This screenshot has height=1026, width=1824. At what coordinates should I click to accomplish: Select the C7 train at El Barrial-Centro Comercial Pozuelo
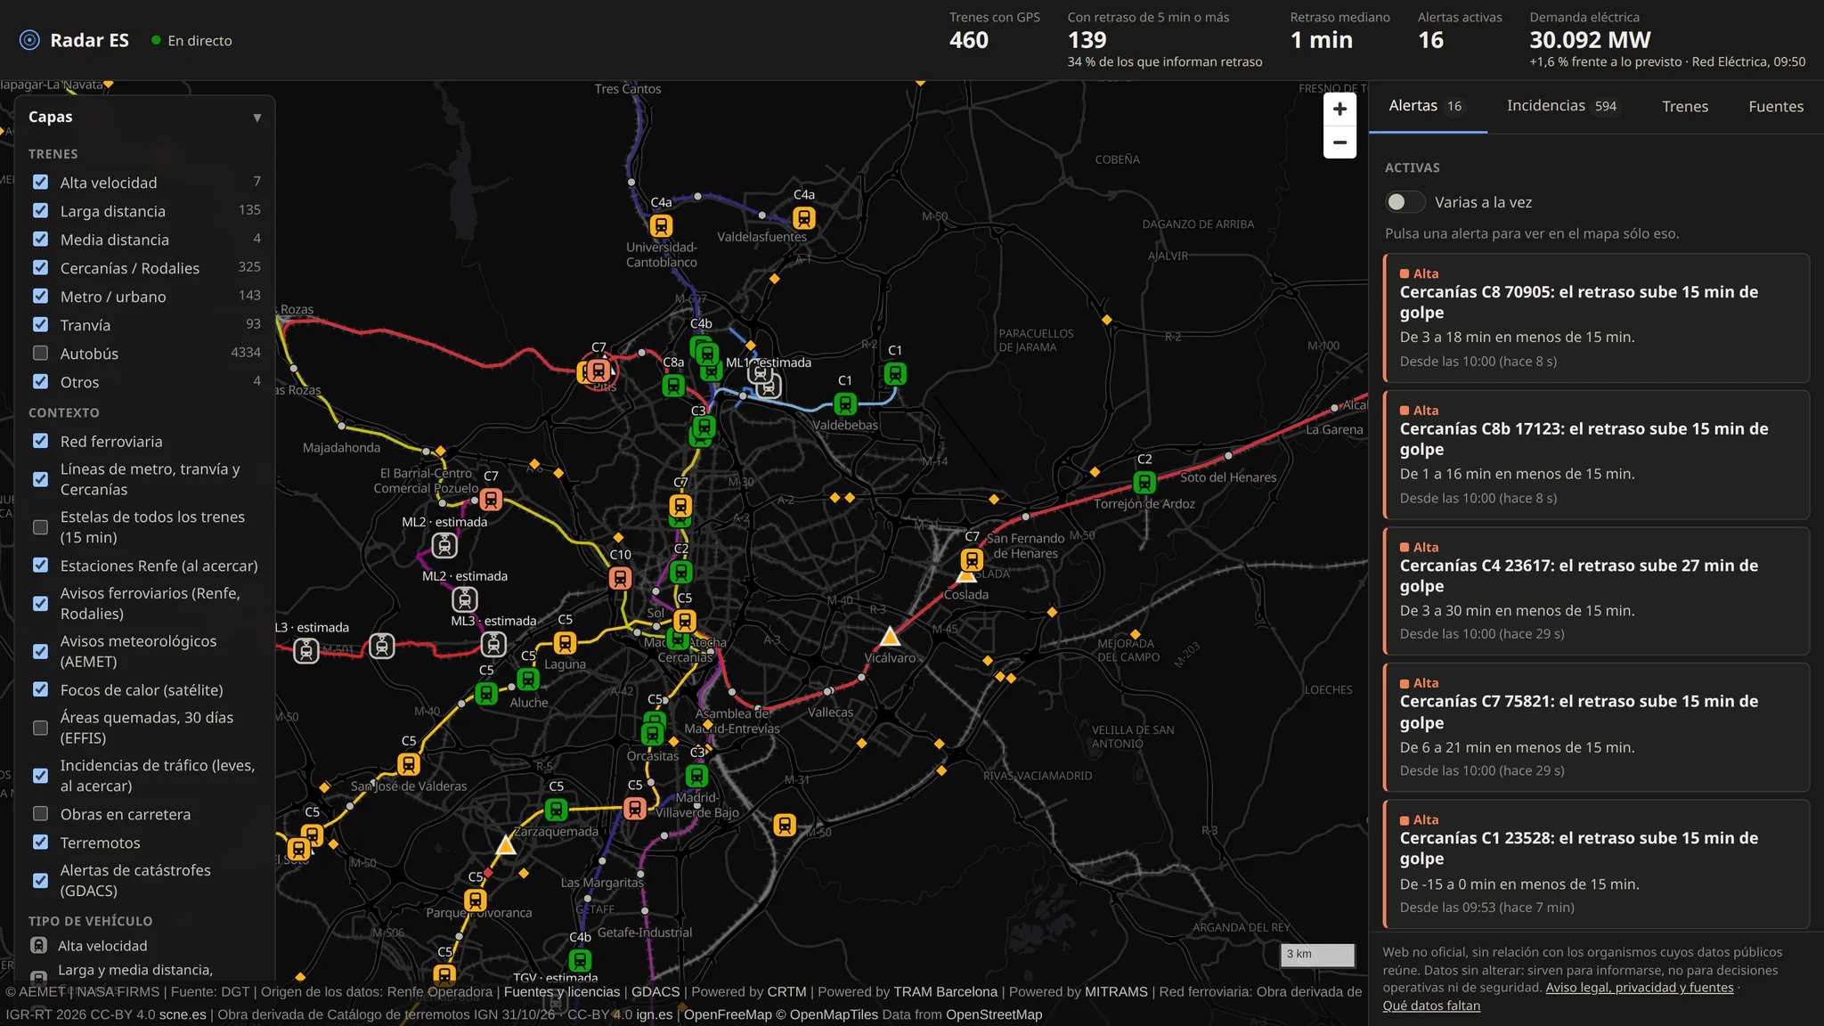(491, 500)
